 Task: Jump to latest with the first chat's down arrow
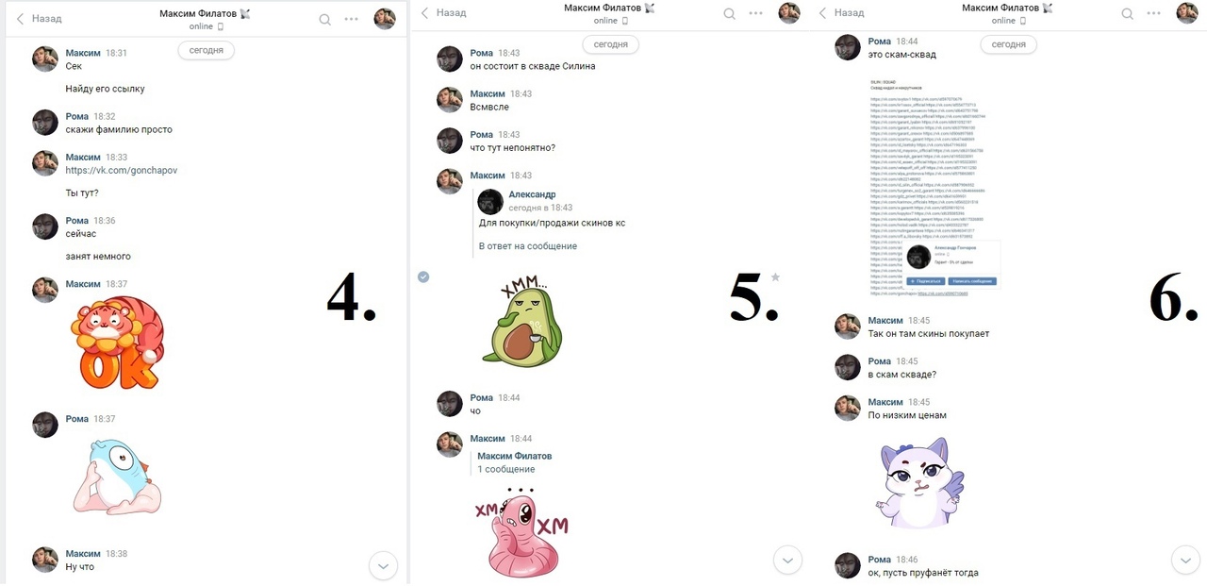pyautogui.click(x=382, y=566)
